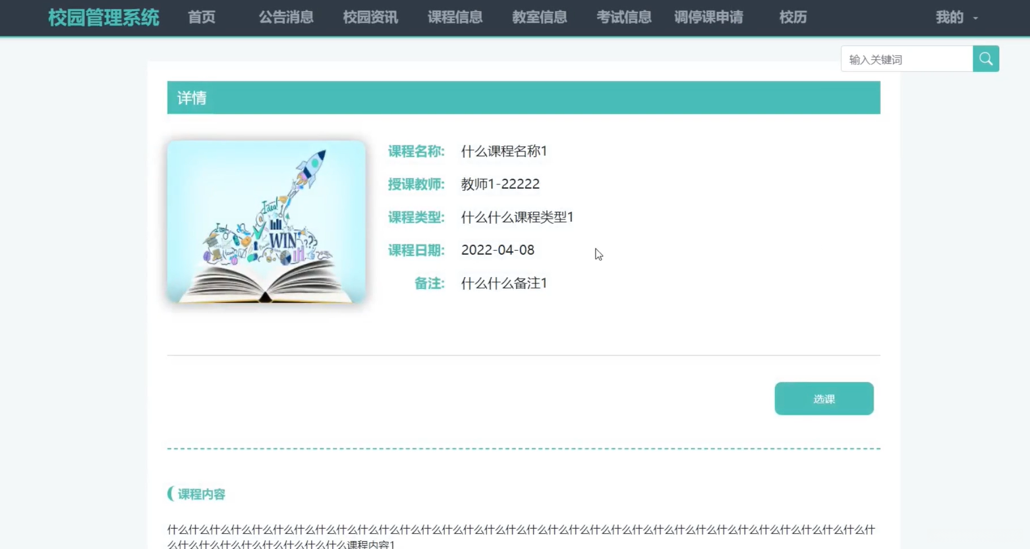Switch to the 校园资讯 tab

coord(370,17)
